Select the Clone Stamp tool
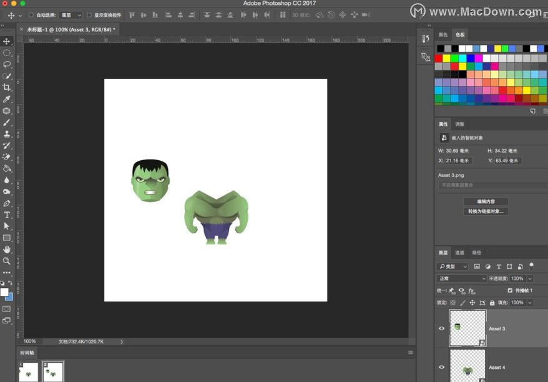 (x=7, y=134)
